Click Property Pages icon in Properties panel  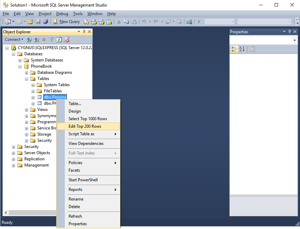pyautogui.click(x=252, y=49)
